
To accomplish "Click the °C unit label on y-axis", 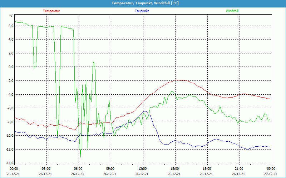I will coord(11,16).
